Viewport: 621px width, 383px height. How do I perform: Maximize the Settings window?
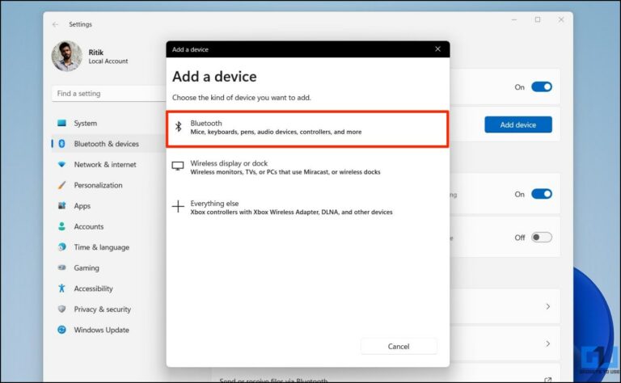[x=538, y=19]
